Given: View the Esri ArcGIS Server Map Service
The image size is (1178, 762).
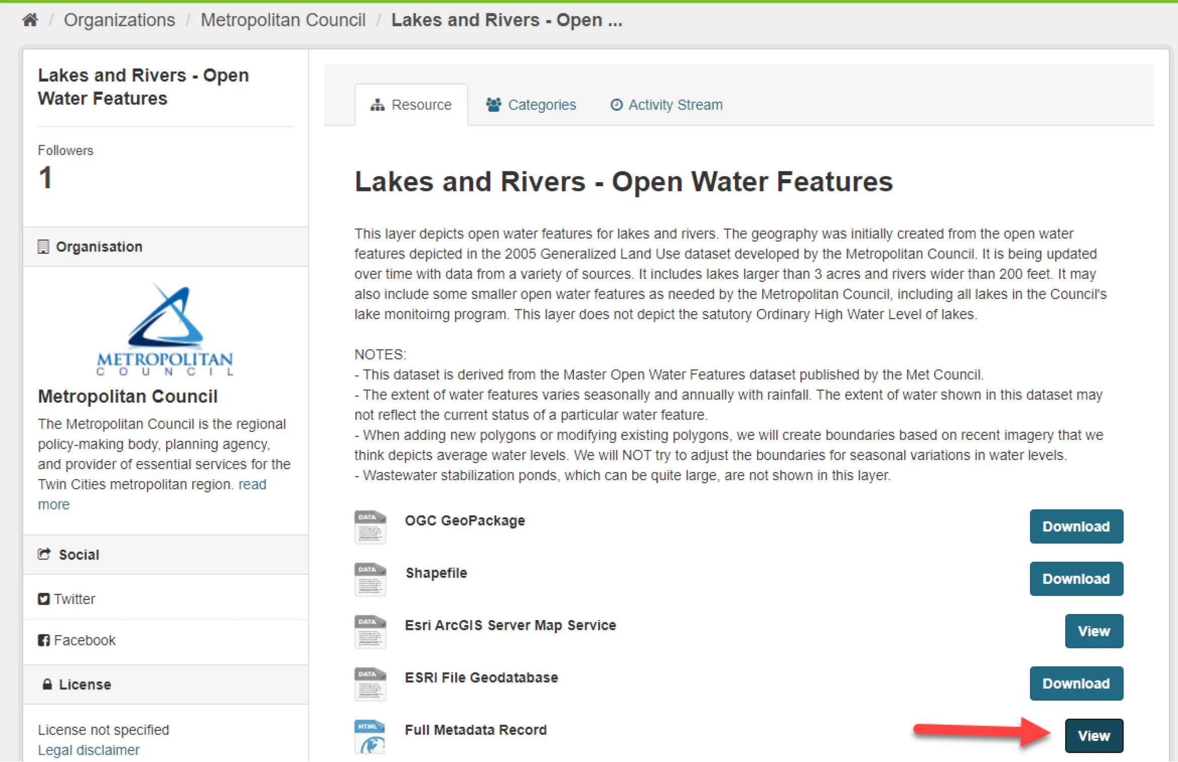Looking at the screenshot, I should (x=1093, y=631).
